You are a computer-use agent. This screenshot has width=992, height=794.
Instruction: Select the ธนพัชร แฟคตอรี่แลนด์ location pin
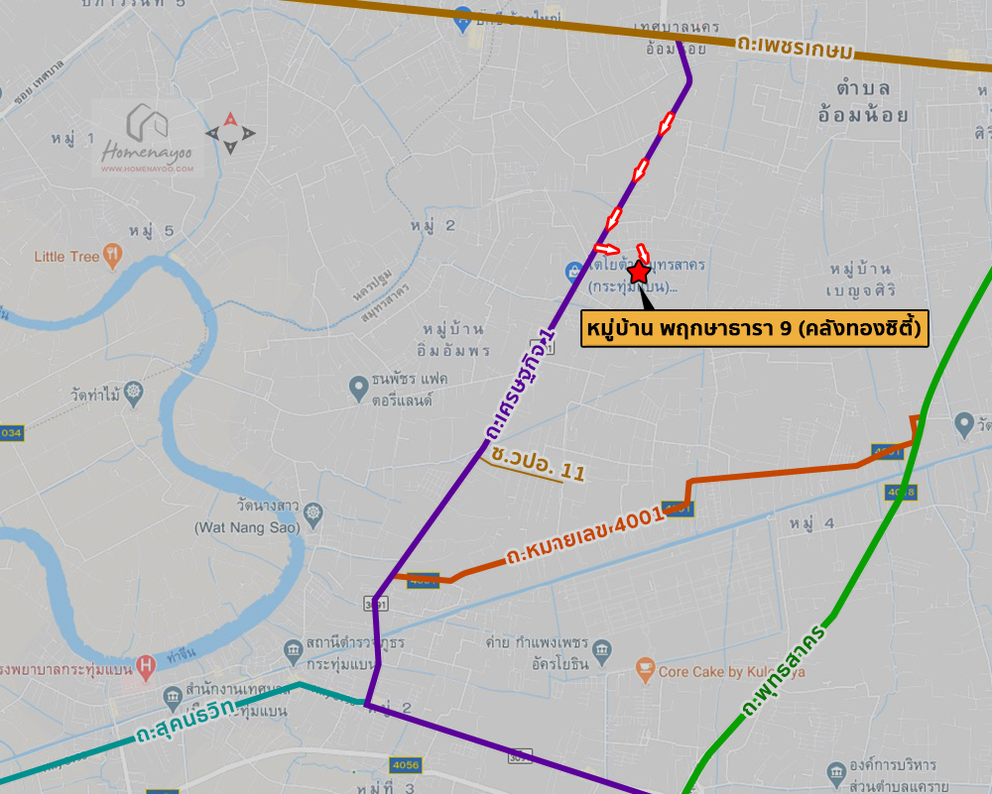(x=359, y=389)
